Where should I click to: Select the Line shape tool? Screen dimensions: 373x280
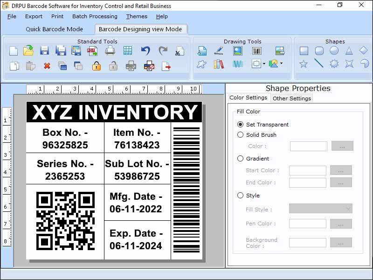click(319, 64)
